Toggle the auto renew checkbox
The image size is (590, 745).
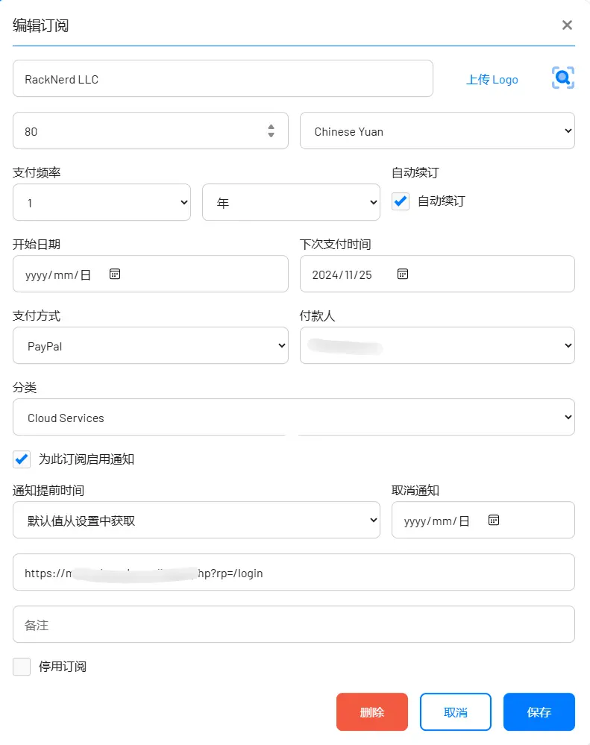tap(401, 201)
